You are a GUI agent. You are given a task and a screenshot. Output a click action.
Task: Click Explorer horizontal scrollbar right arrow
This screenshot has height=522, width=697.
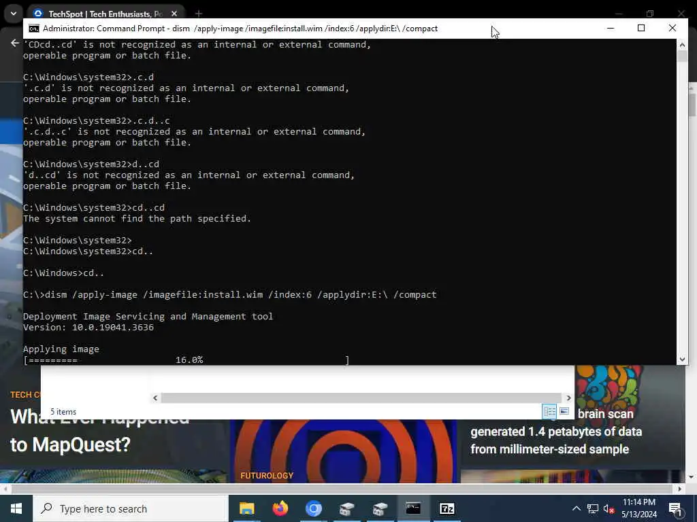568,398
